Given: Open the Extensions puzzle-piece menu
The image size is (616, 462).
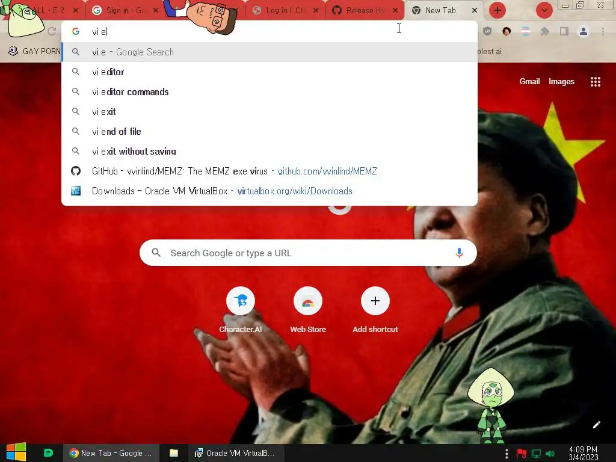Looking at the screenshot, I should click(x=544, y=31).
